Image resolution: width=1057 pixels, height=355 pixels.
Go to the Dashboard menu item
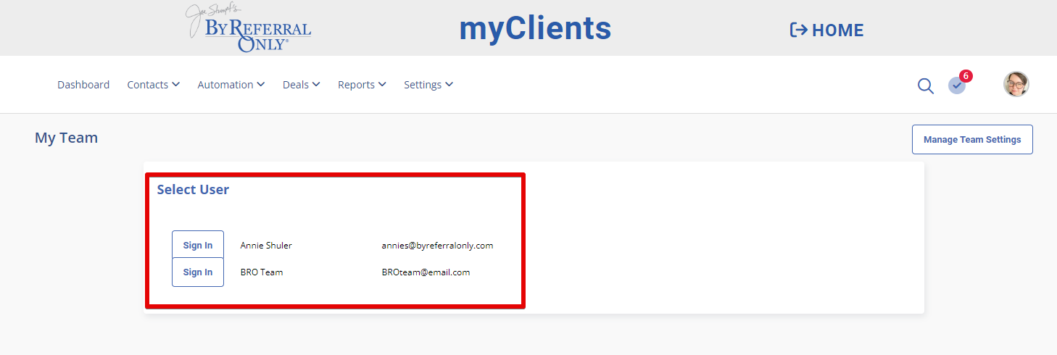point(83,85)
